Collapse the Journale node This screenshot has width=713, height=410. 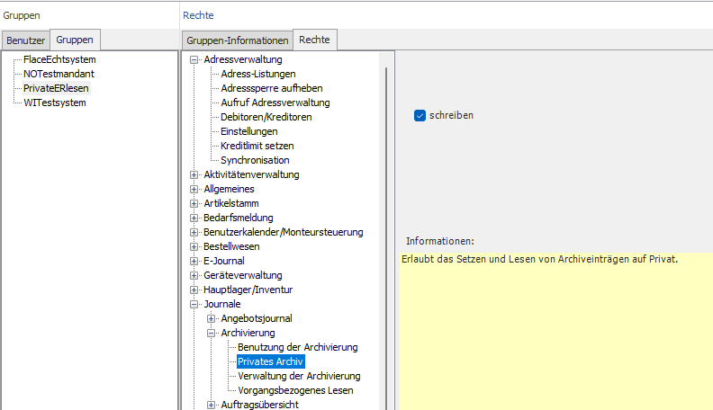coord(194,304)
